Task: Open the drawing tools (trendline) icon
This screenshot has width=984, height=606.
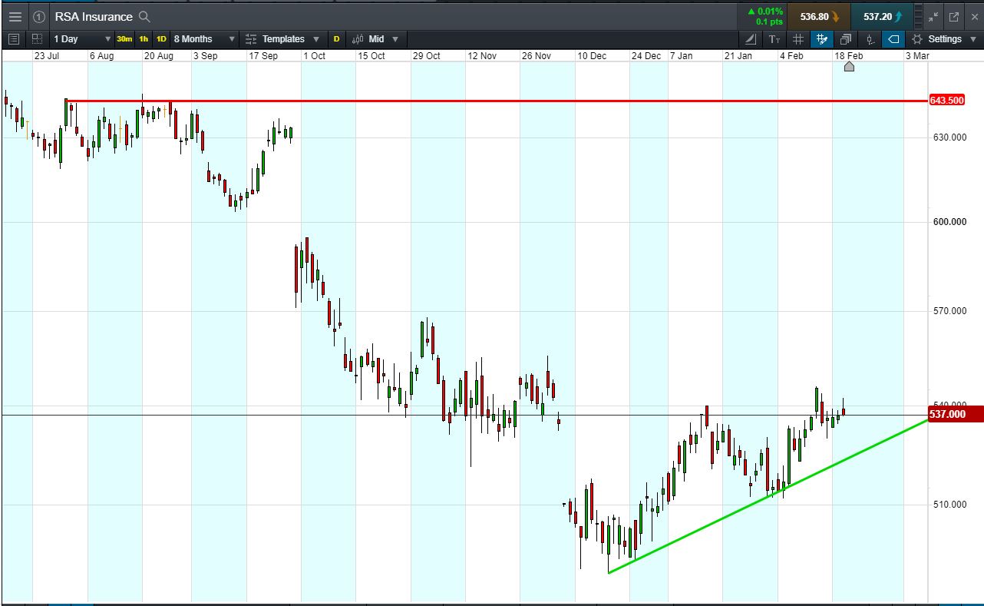Action: (751, 38)
